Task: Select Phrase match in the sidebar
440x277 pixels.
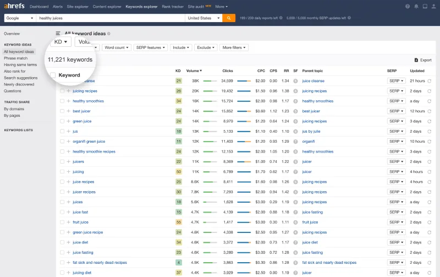Action: (15, 58)
